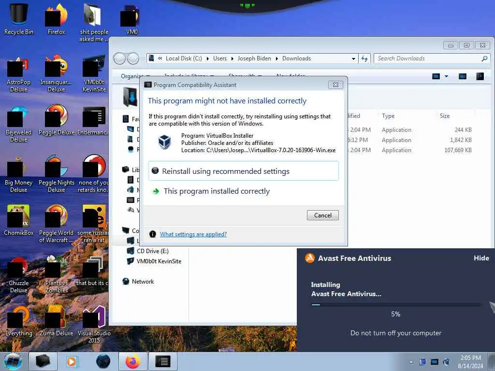
Task: Expand the Joseph Biden breadcrumb arrow
Action: tap(277, 58)
